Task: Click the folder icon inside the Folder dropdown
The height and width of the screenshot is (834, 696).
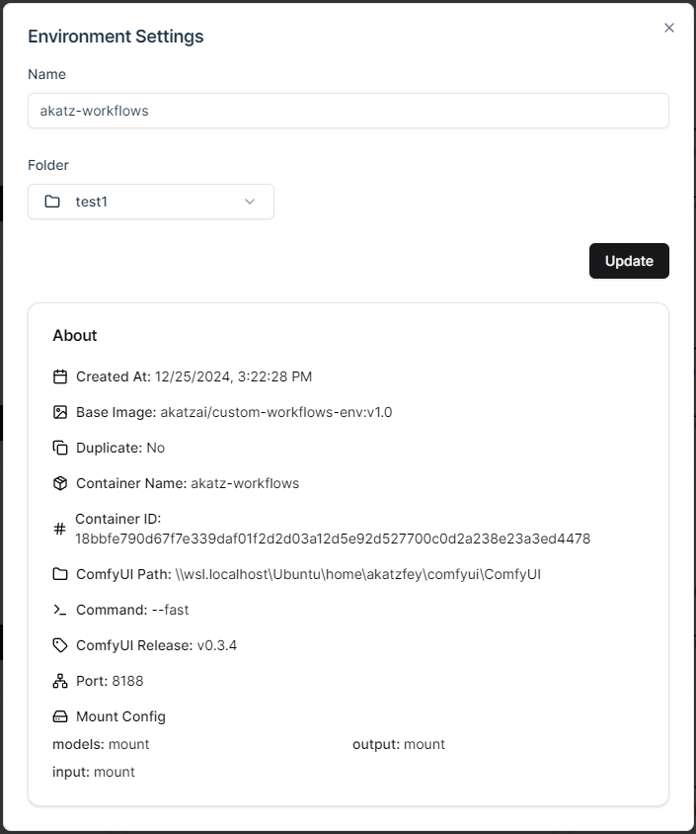Action: pyautogui.click(x=53, y=202)
